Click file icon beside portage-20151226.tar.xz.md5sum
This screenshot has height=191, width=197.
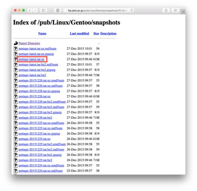point(15,86)
